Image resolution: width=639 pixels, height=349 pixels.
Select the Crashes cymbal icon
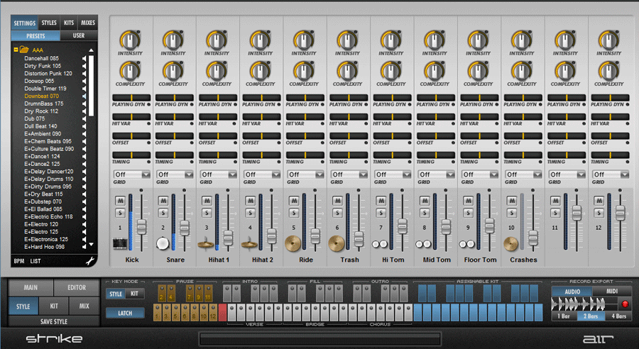click(512, 244)
